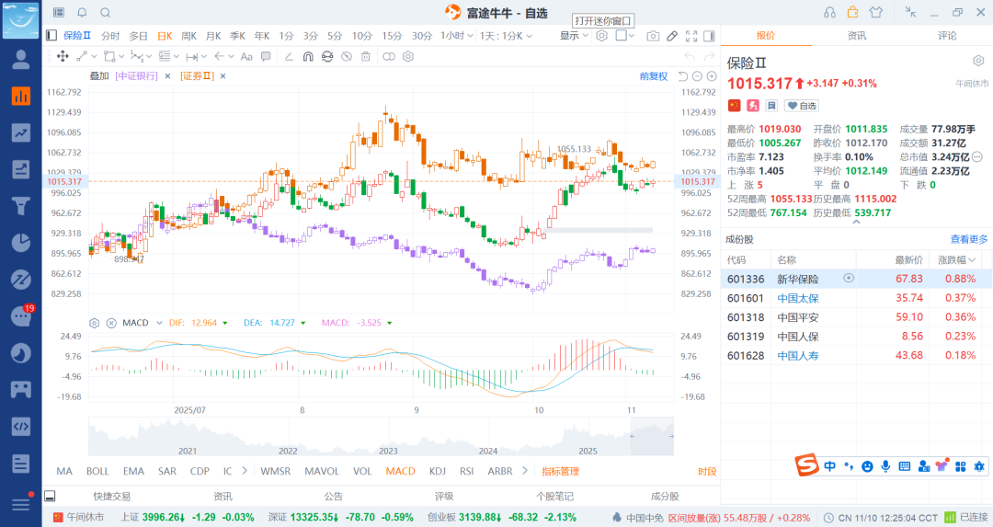Open the 1小时 interval dropdown

click(454, 36)
